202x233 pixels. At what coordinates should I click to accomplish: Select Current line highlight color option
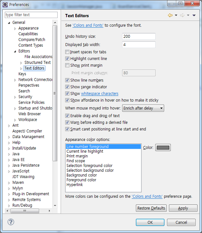[103, 151]
